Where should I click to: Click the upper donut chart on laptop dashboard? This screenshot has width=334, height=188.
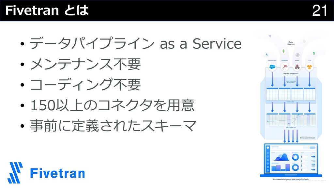click(x=295, y=157)
